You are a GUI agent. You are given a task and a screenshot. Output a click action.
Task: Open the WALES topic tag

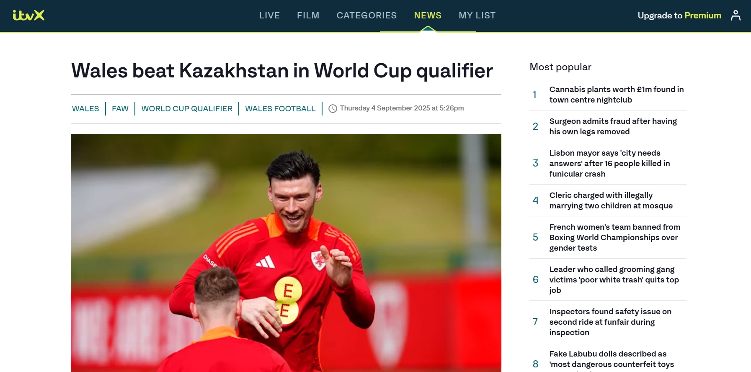(85, 109)
